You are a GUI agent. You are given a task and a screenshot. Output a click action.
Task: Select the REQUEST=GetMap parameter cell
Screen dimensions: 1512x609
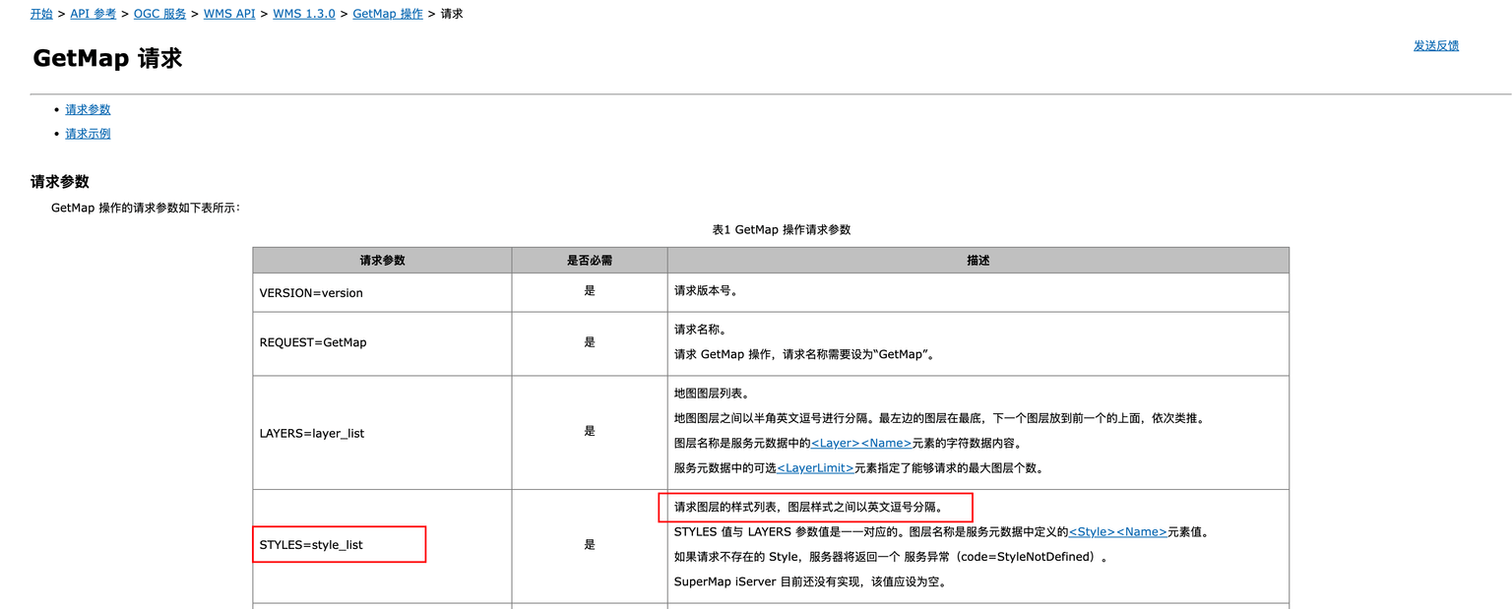[313, 342]
